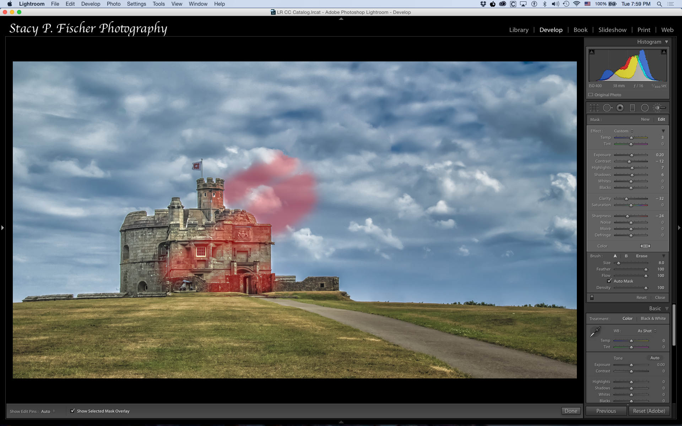Select the Spot Removal tool

point(607,108)
